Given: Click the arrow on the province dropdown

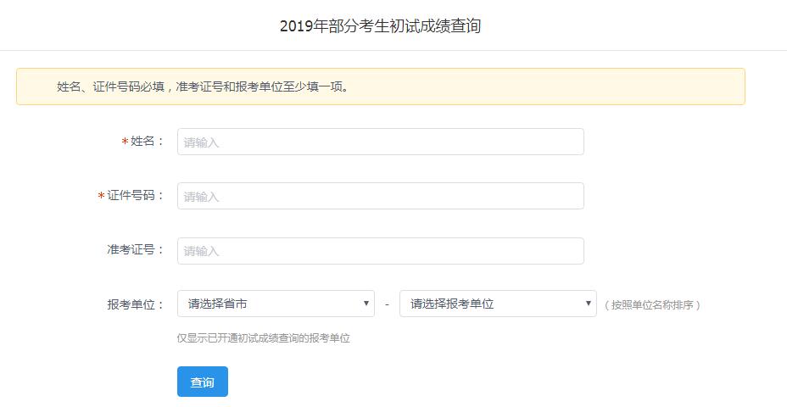Looking at the screenshot, I should pyautogui.click(x=366, y=304).
